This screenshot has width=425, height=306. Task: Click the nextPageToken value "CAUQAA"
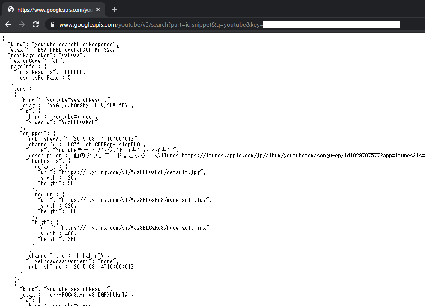click(71, 56)
